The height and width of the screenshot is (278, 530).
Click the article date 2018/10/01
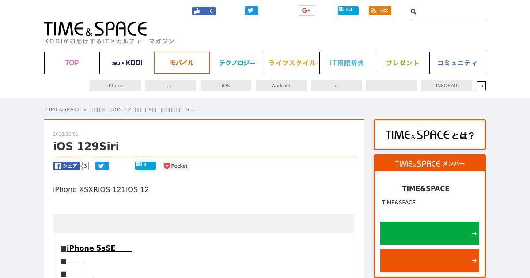pyautogui.click(x=65, y=134)
